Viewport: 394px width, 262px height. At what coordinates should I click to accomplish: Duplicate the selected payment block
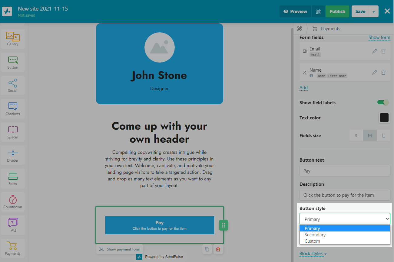point(207,249)
